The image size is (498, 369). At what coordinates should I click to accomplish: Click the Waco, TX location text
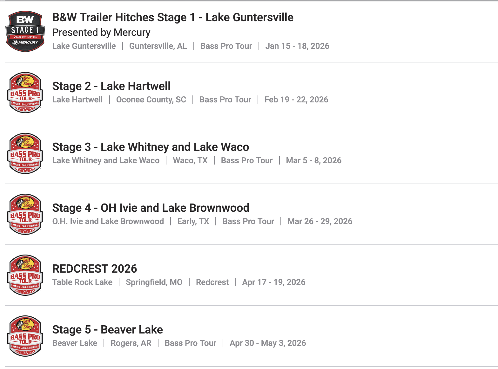click(x=190, y=161)
